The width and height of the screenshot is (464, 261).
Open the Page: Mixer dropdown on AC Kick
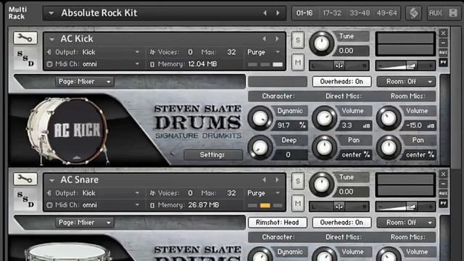pyautogui.click(x=85, y=81)
